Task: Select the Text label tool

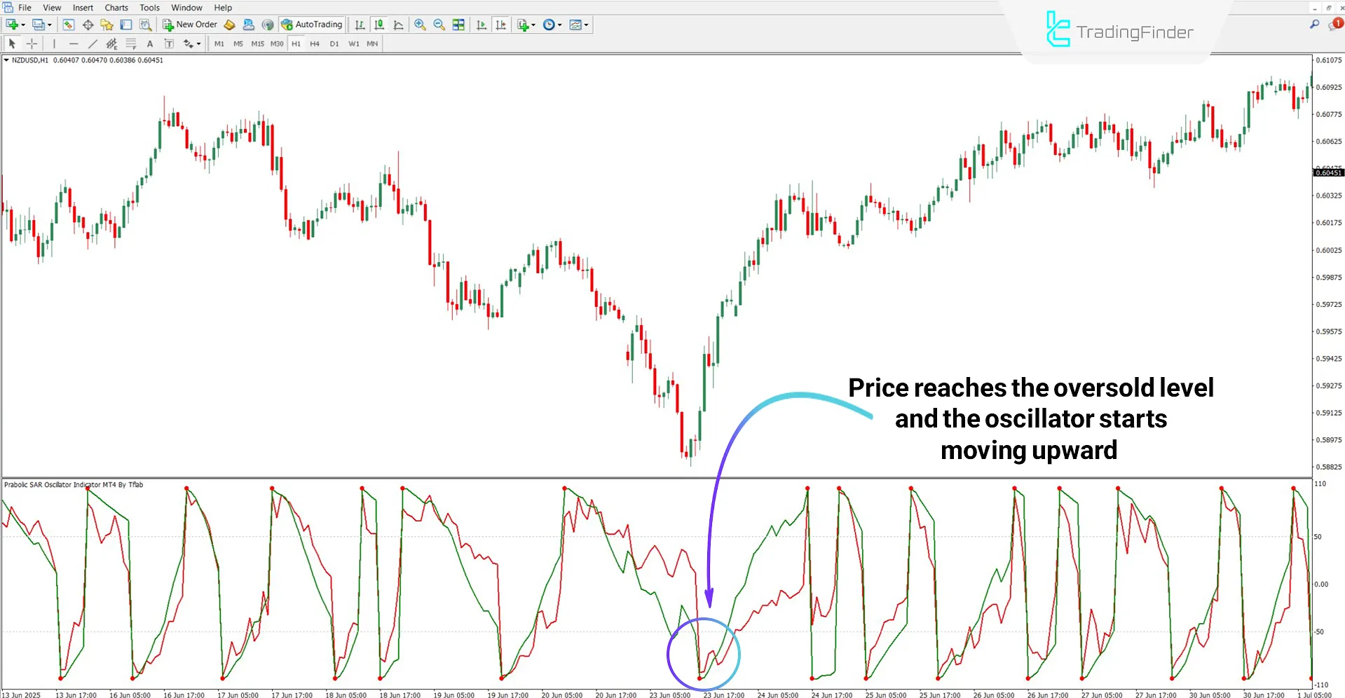Action: tap(149, 43)
